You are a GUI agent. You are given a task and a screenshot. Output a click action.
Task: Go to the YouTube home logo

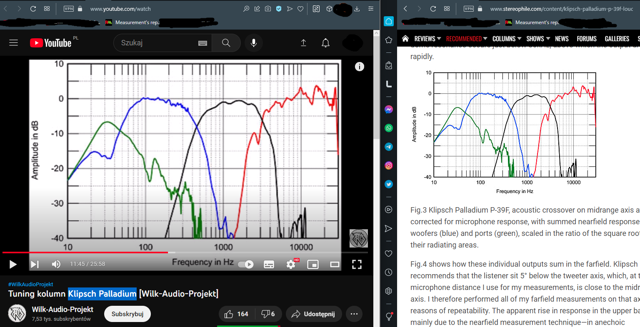click(x=51, y=43)
